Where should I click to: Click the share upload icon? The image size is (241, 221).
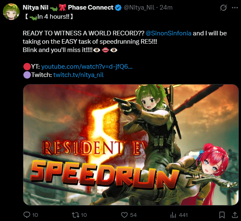[x=235, y=215]
